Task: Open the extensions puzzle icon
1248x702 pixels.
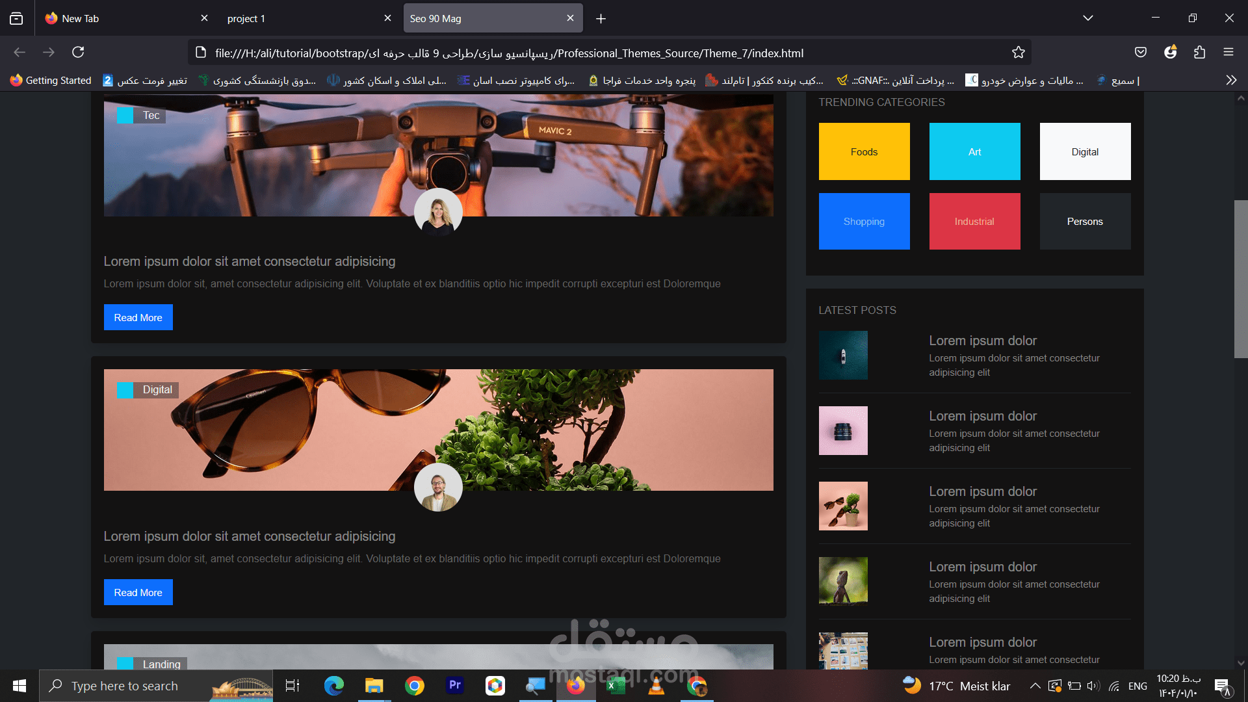Action: coord(1199,52)
